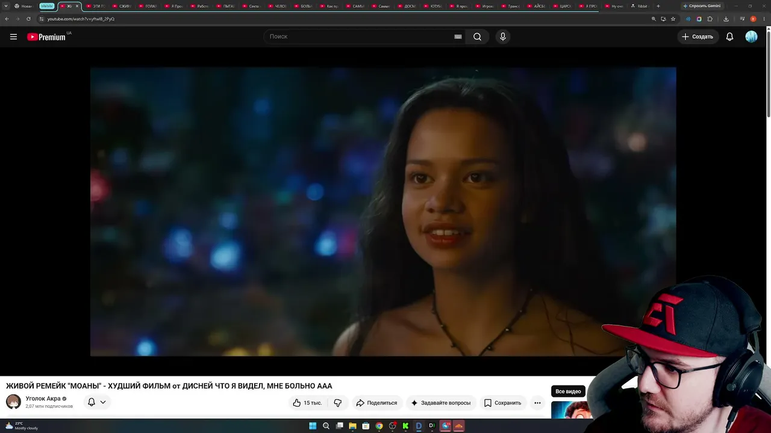The image size is (771, 433).
Task: Open the YouTube guide hamburger menu
Action: [13, 37]
